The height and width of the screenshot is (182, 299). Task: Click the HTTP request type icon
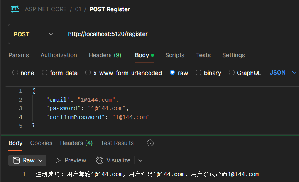coord(15,9)
